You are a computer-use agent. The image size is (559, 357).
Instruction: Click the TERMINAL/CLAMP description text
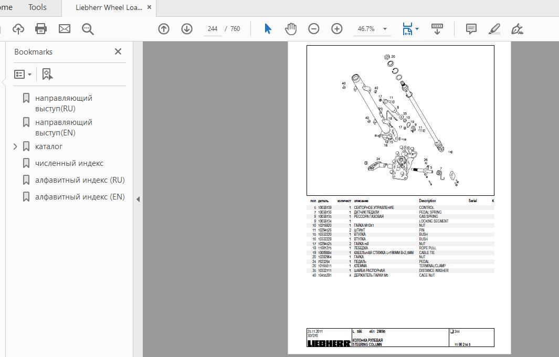[x=432, y=266]
